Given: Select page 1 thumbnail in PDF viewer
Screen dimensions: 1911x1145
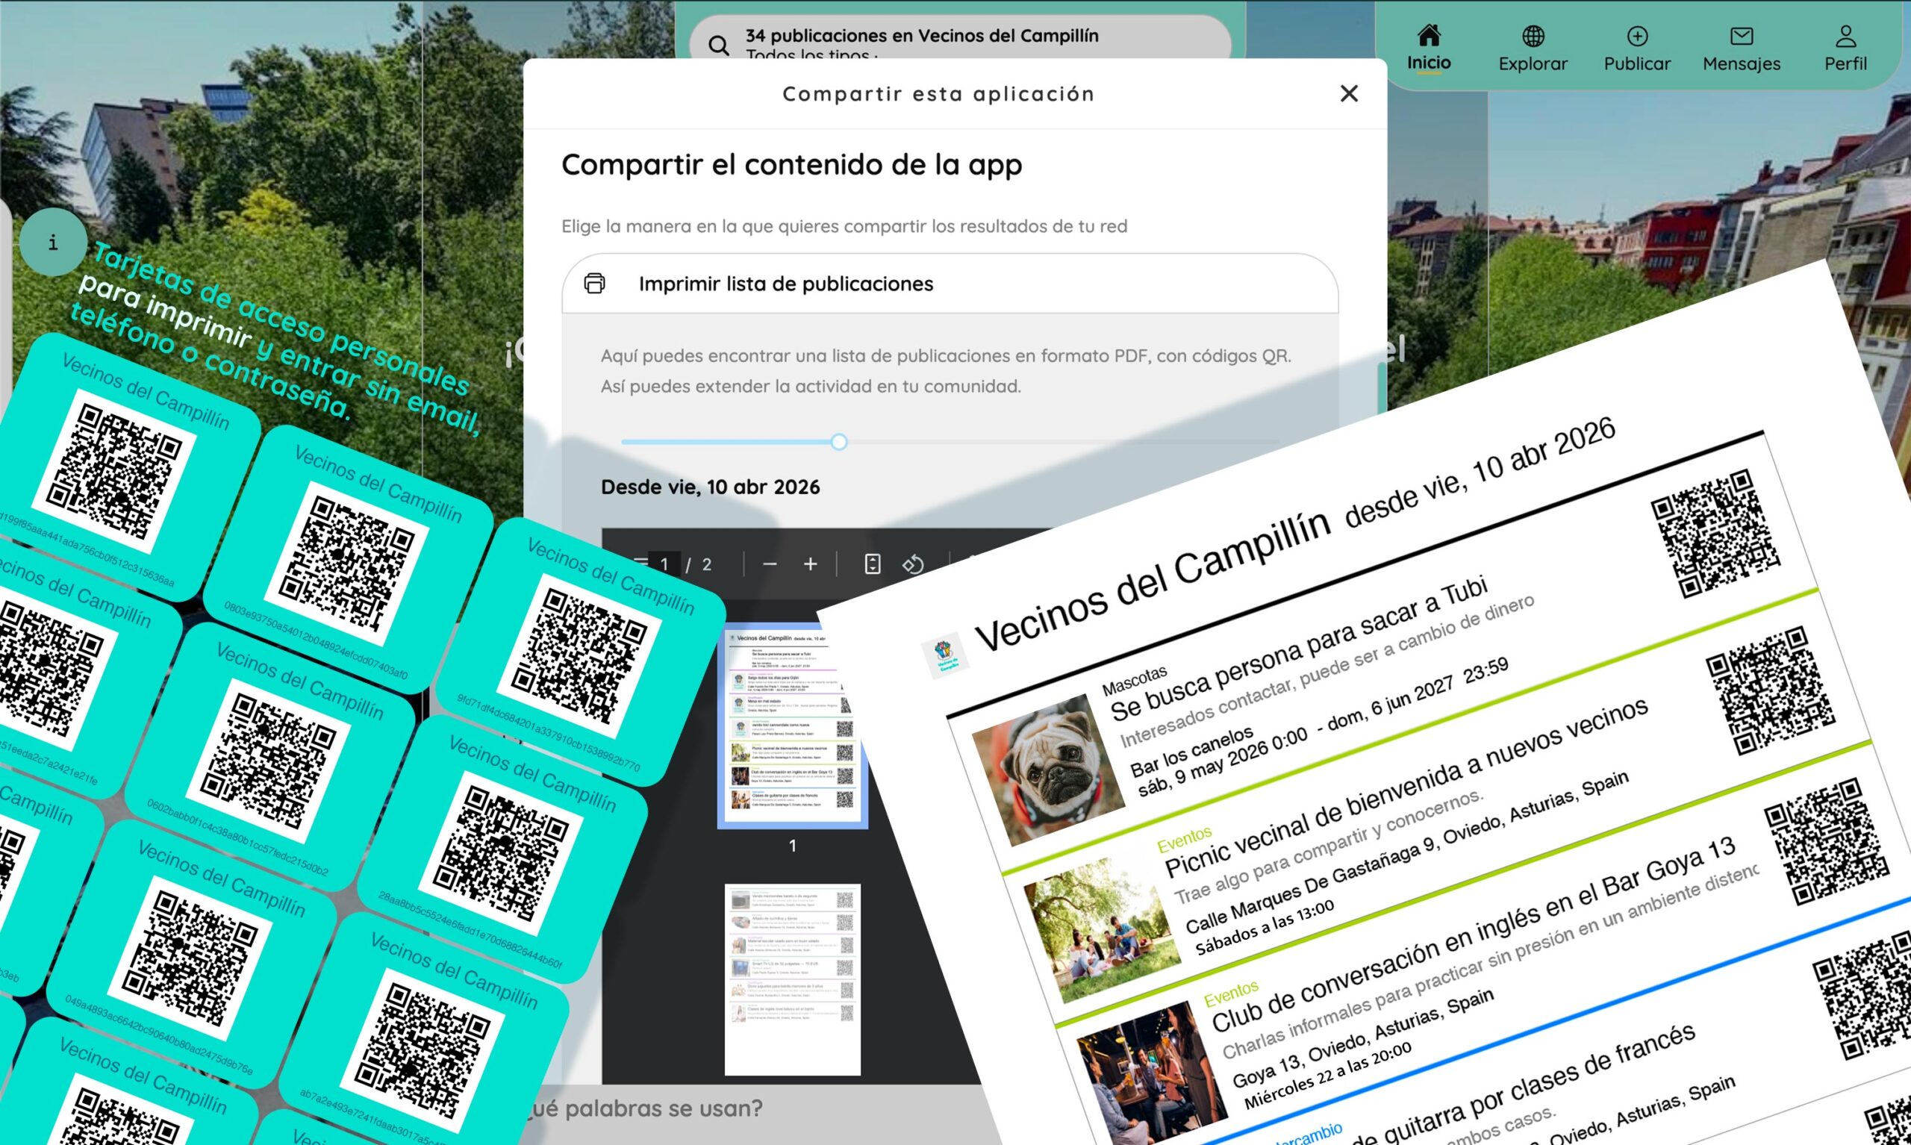Looking at the screenshot, I should point(792,726).
